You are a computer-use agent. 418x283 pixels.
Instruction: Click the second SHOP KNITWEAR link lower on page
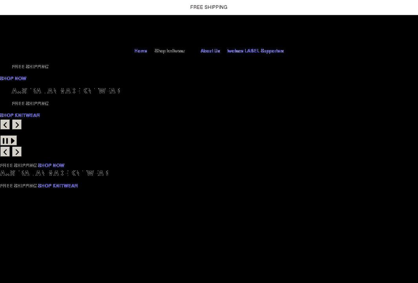[x=57, y=186]
